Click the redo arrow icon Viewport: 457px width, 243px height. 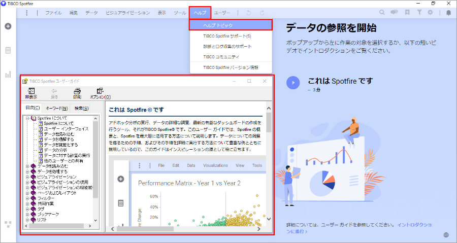click(262, 13)
